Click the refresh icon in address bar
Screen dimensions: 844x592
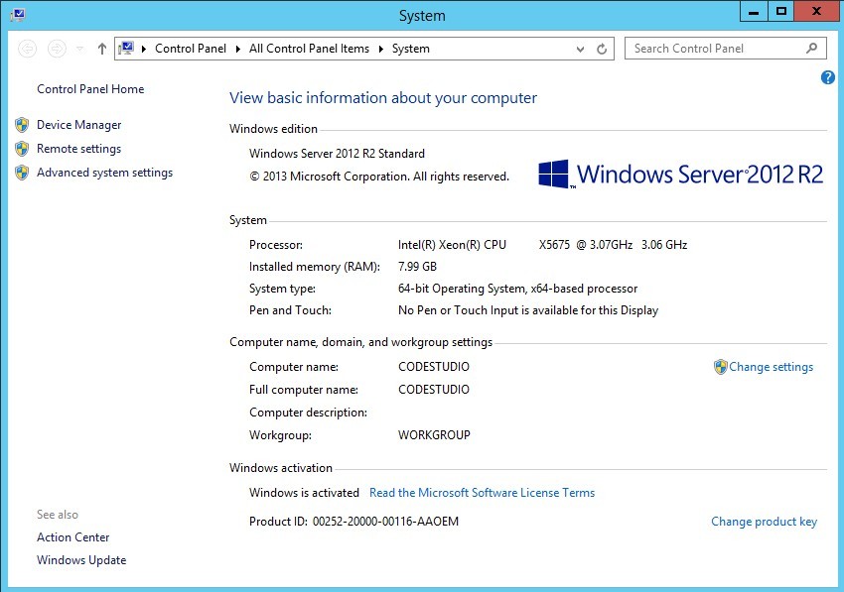coord(602,49)
